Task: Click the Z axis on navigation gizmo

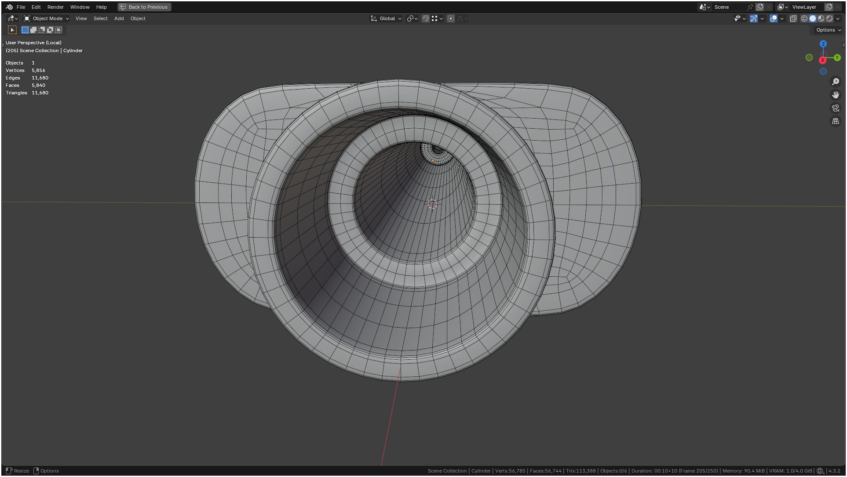Action: (823, 44)
